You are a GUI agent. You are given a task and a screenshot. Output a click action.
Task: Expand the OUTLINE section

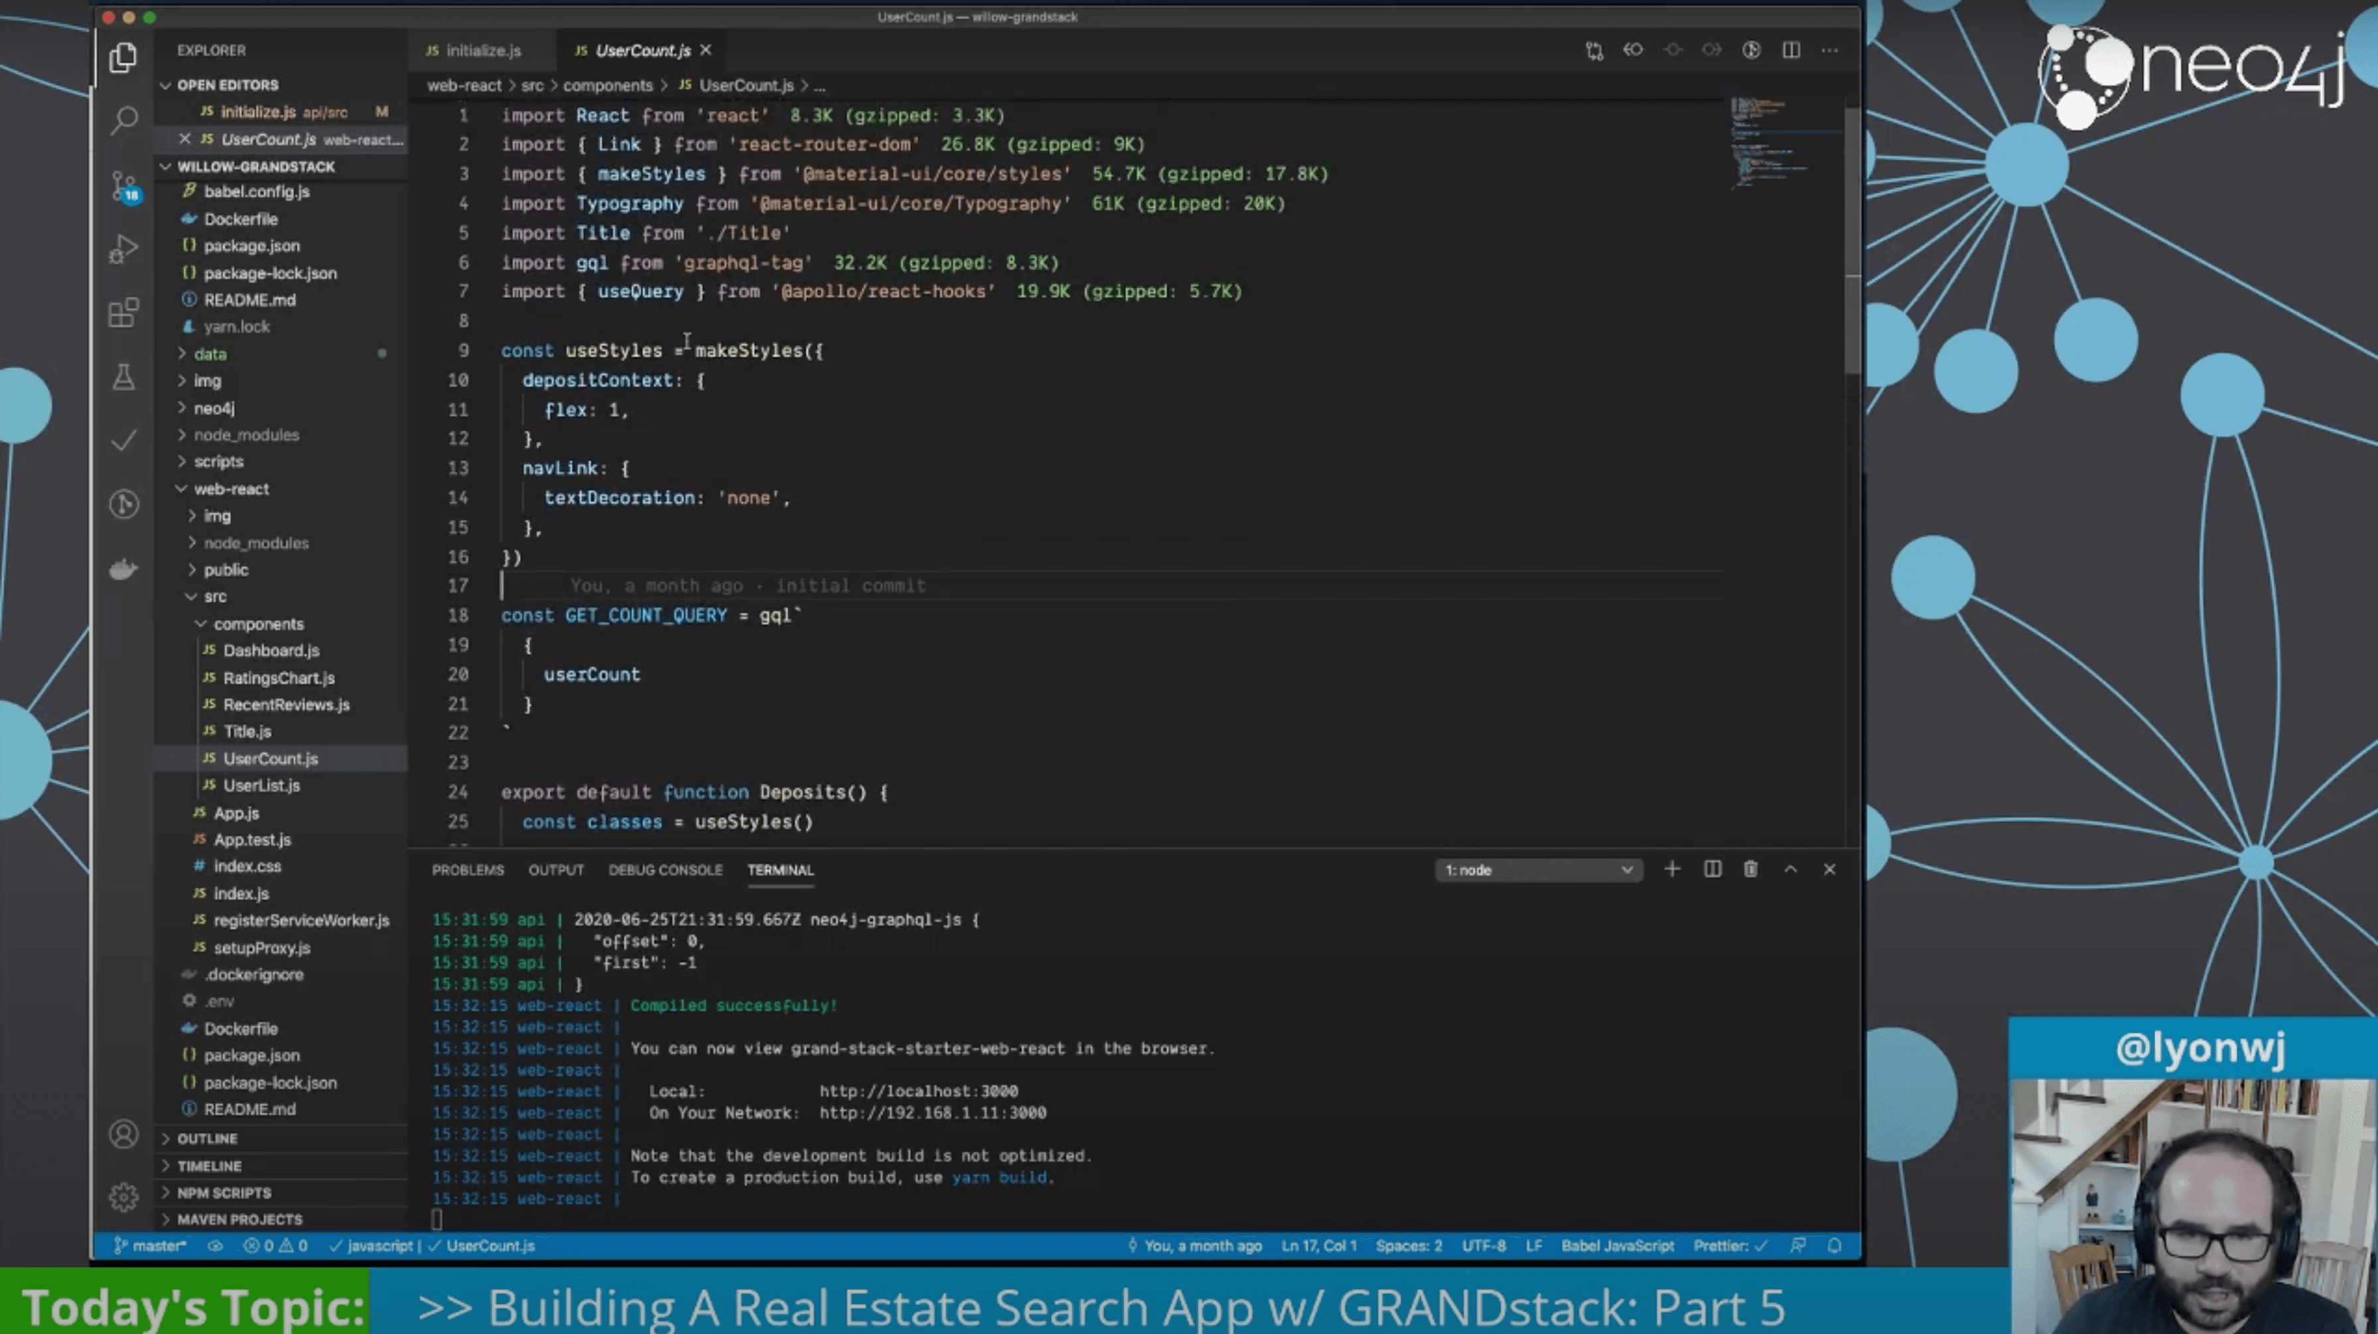click(207, 1138)
